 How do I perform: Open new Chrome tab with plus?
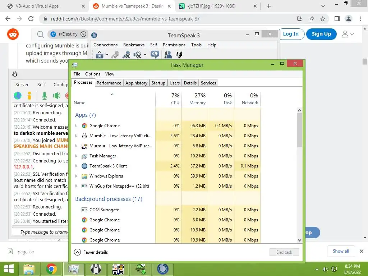click(x=269, y=6)
